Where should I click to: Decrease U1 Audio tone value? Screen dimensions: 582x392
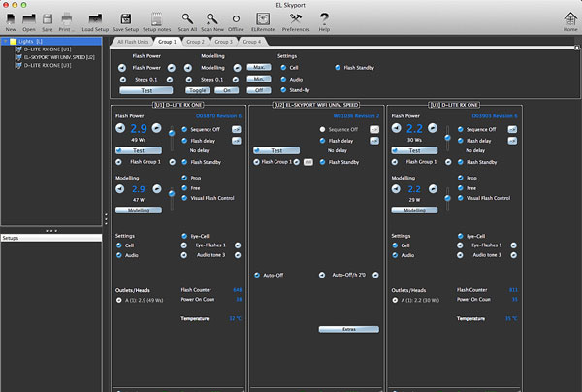pyautogui.click(x=183, y=255)
